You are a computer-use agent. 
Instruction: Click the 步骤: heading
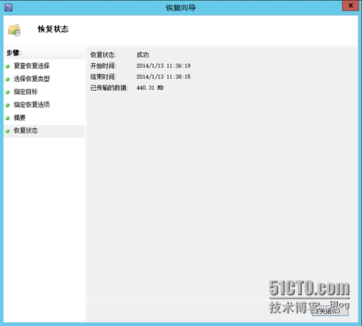point(14,53)
